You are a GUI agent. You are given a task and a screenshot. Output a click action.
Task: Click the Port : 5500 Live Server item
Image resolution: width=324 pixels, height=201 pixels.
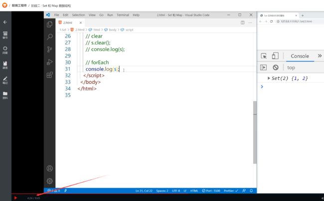coord(211,191)
